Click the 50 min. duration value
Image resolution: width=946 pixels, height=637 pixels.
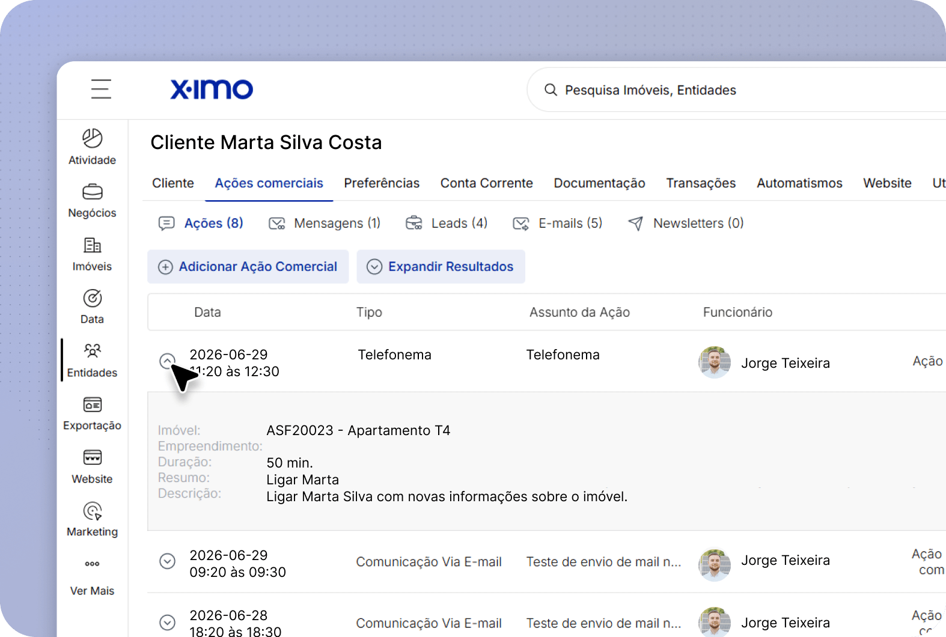tap(290, 463)
